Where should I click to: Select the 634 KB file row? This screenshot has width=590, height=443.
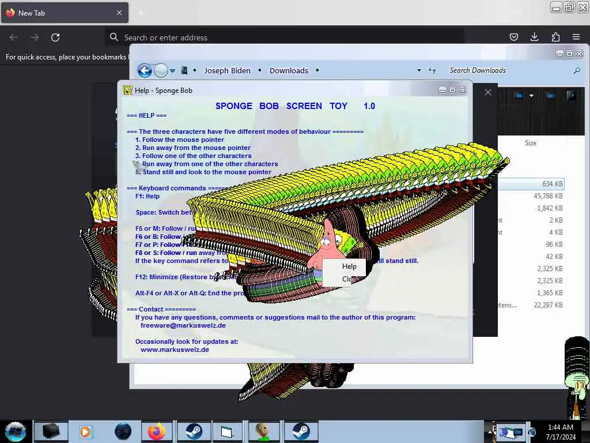(531, 184)
